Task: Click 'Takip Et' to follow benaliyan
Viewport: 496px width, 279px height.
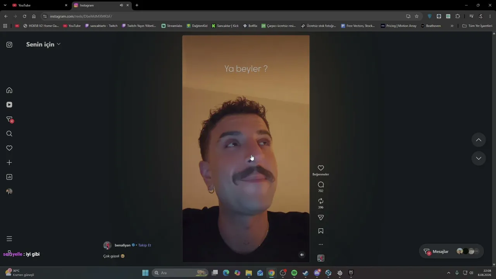Action: click(x=145, y=245)
